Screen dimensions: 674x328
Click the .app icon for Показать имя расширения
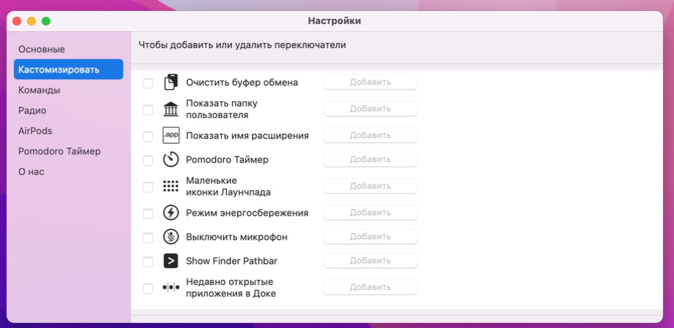tap(171, 136)
